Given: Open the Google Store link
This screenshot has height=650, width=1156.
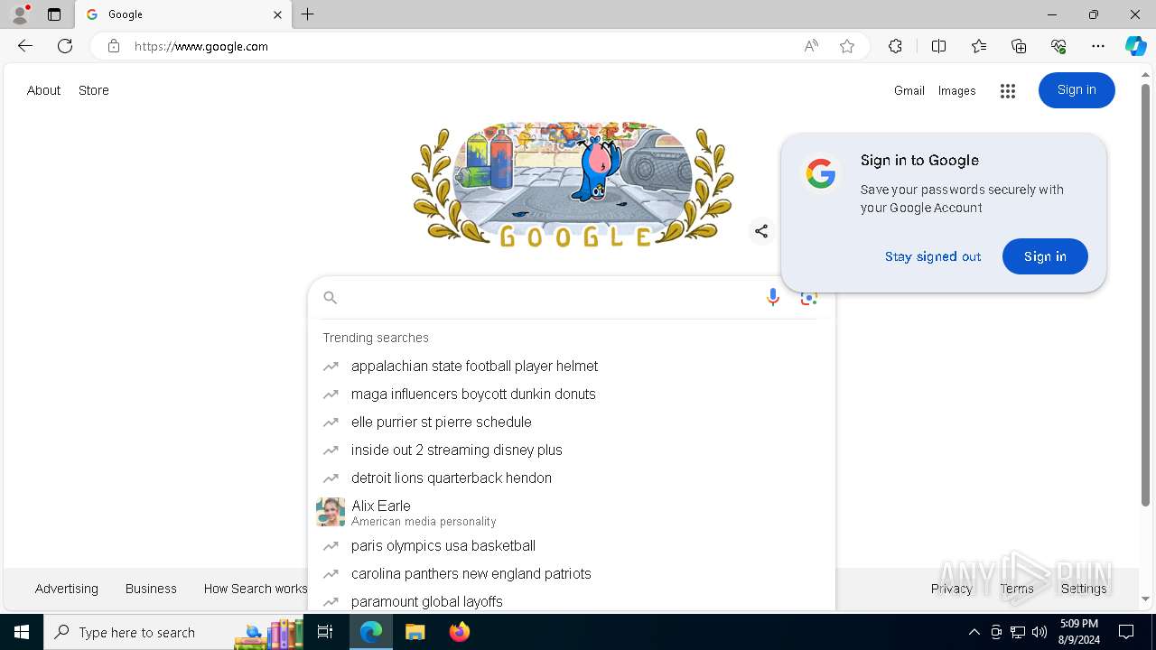Looking at the screenshot, I should [94, 90].
